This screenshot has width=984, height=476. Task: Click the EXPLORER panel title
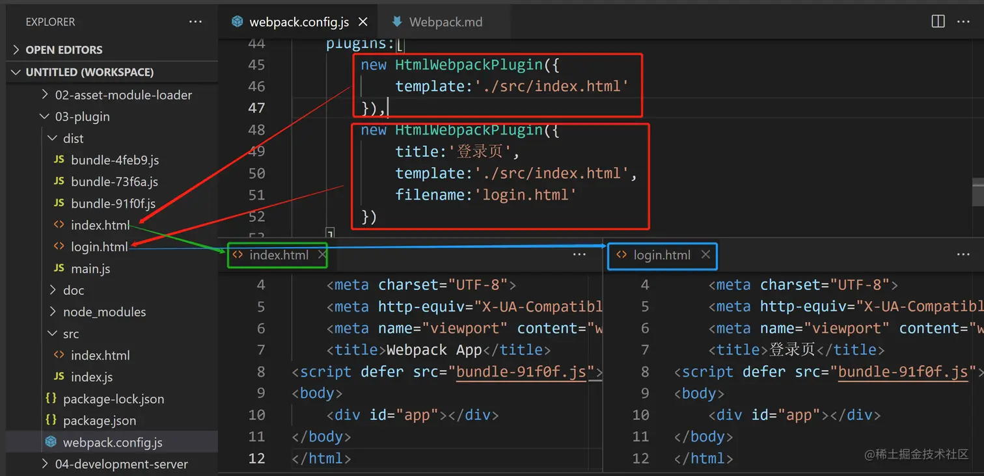point(50,22)
